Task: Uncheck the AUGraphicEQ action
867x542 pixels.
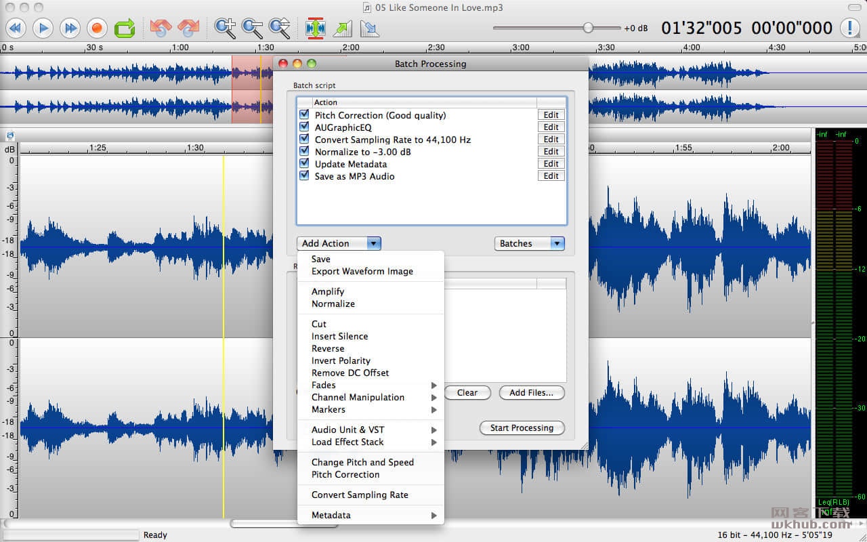Action: pos(304,127)
